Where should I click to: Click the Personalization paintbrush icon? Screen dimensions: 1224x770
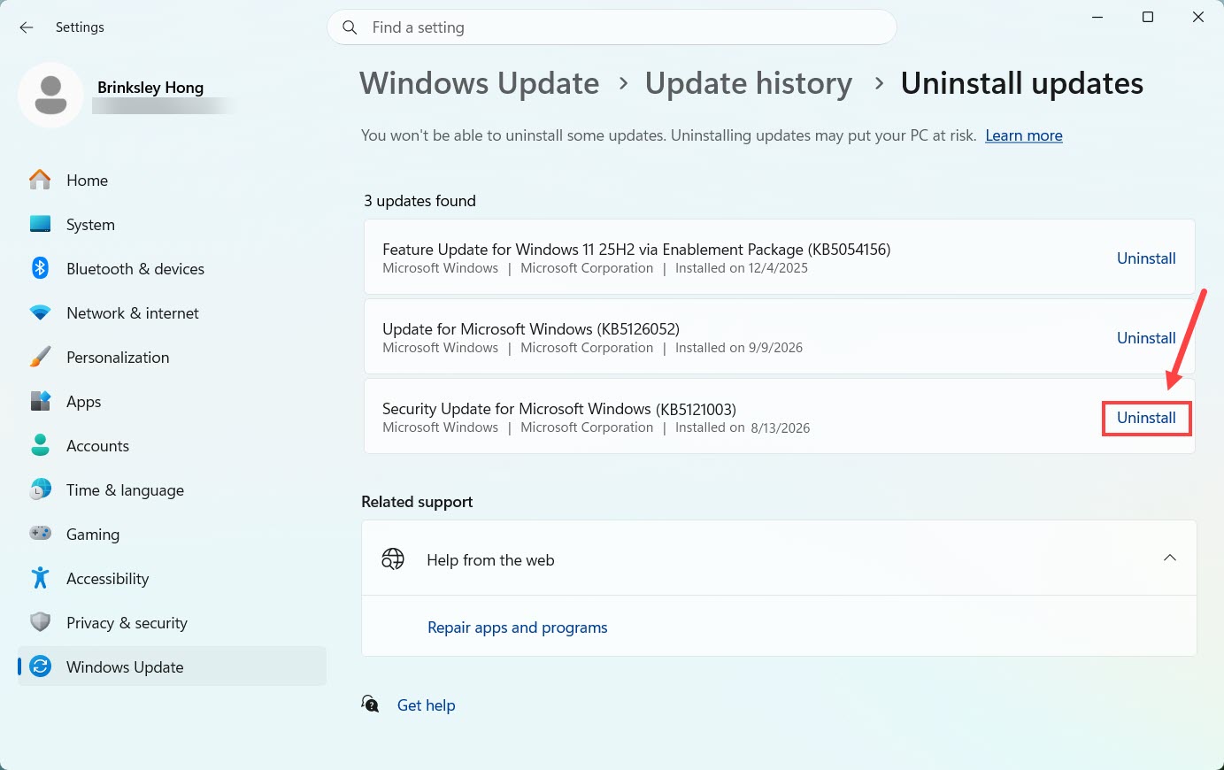click(x=40, y=357)
